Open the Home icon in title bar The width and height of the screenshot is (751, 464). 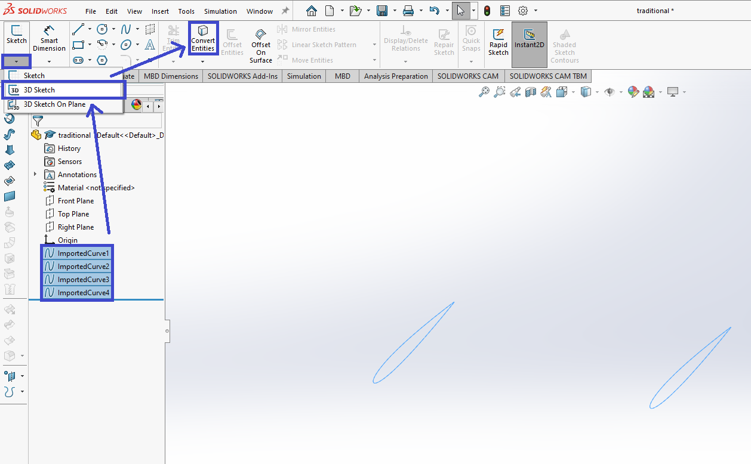[x=312, y=11]
